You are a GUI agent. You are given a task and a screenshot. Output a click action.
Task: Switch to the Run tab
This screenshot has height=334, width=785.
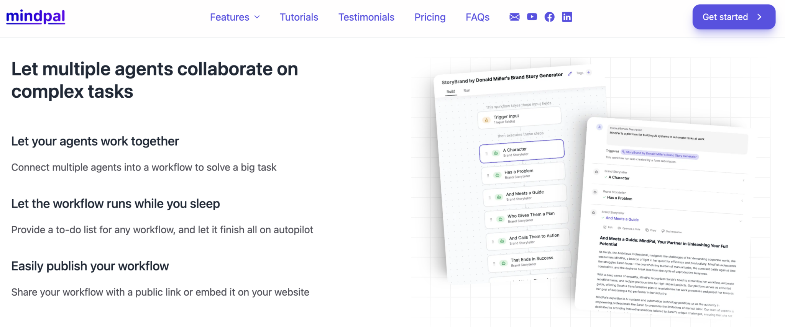(467, 90)
